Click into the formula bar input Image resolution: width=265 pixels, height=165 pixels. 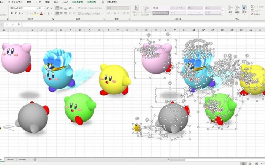tap(138, 24)
